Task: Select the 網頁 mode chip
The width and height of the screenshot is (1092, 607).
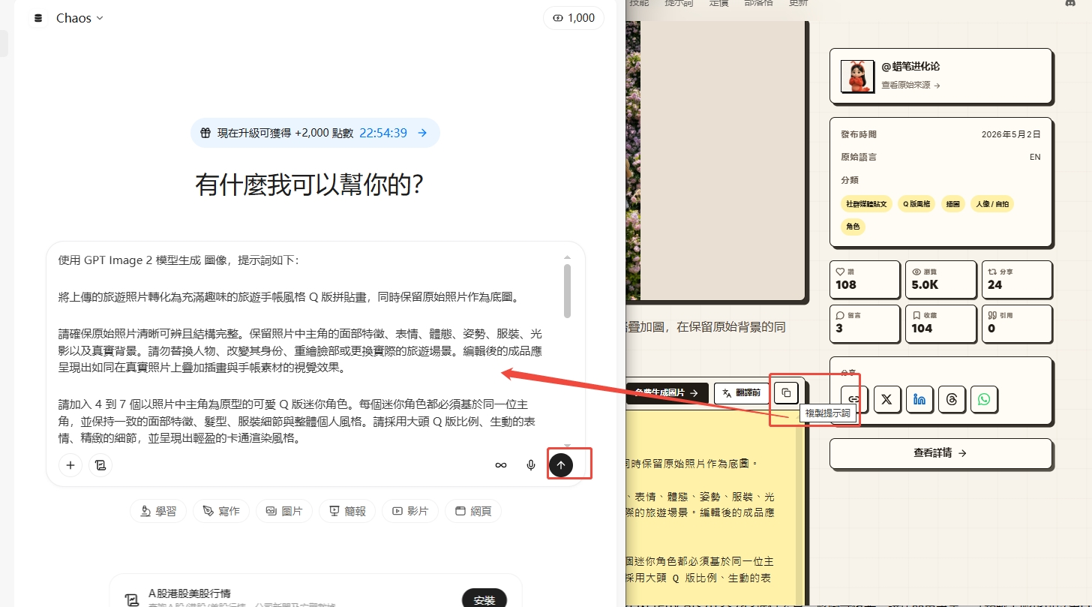Action: pyautogui.click(x=473, y=511)
